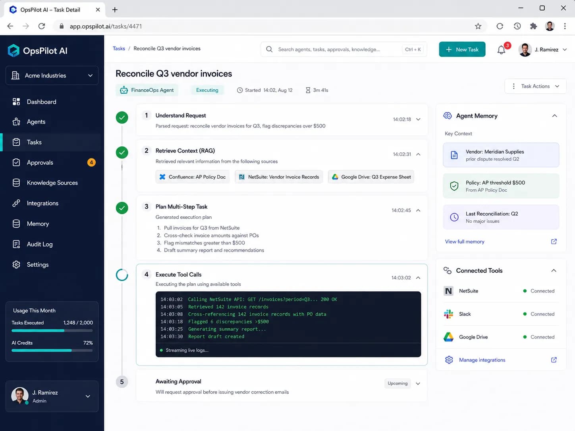Expand the Understand Request step
This screenshot has height=431, width=575.
[x=418, y=119]
